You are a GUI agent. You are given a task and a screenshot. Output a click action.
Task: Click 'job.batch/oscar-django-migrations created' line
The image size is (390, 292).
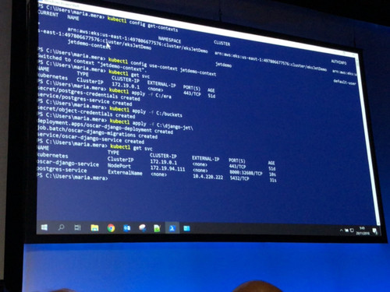pos(97,132)
